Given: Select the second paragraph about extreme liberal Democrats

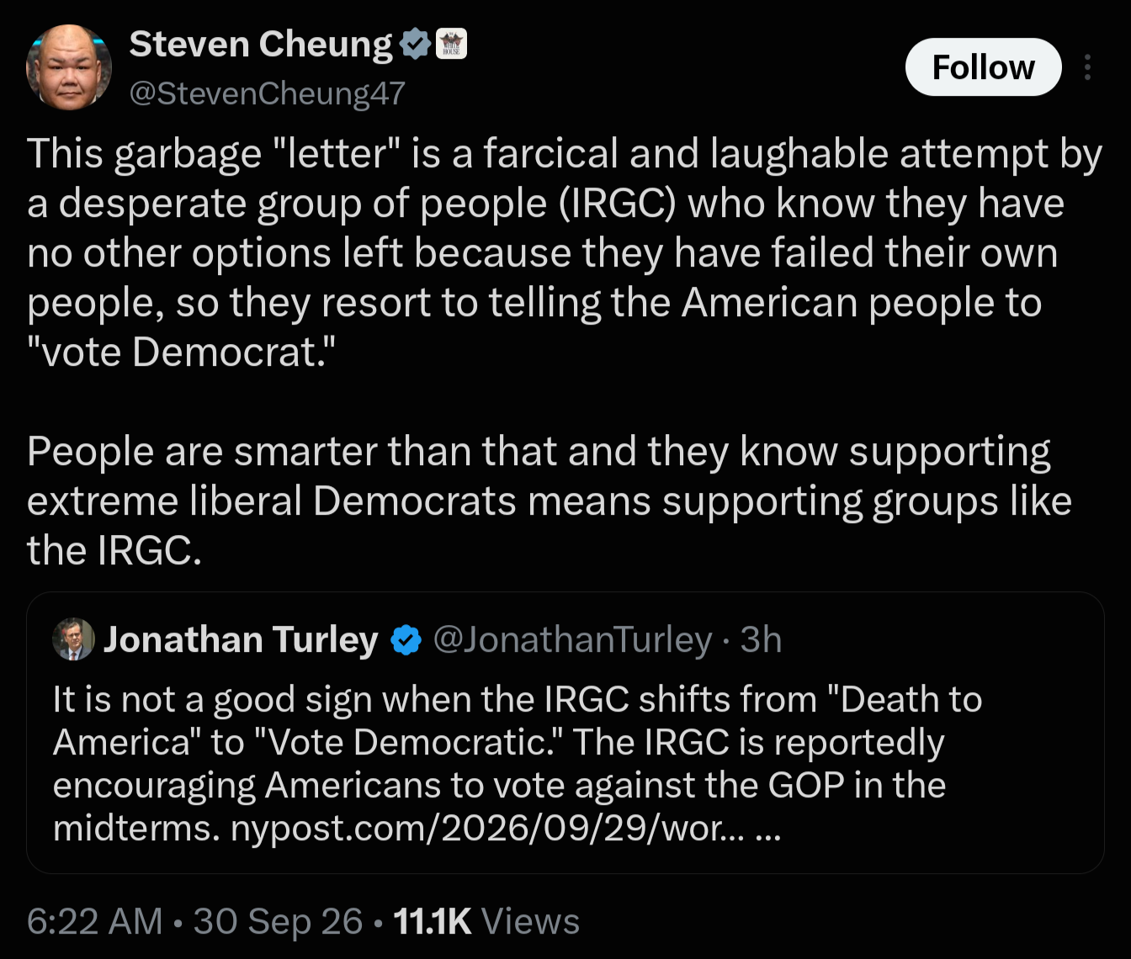Looking at the screenshot, I should click(549, 501).
